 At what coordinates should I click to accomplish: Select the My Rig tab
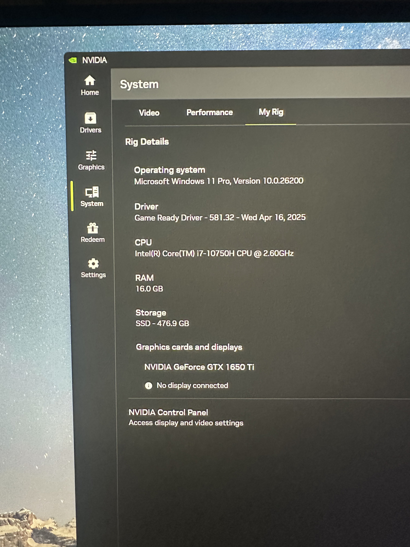click(x=271, y=112)
